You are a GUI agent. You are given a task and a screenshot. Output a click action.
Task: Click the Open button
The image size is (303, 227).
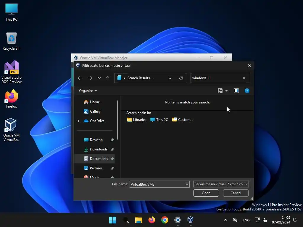[x=206, y=193]
